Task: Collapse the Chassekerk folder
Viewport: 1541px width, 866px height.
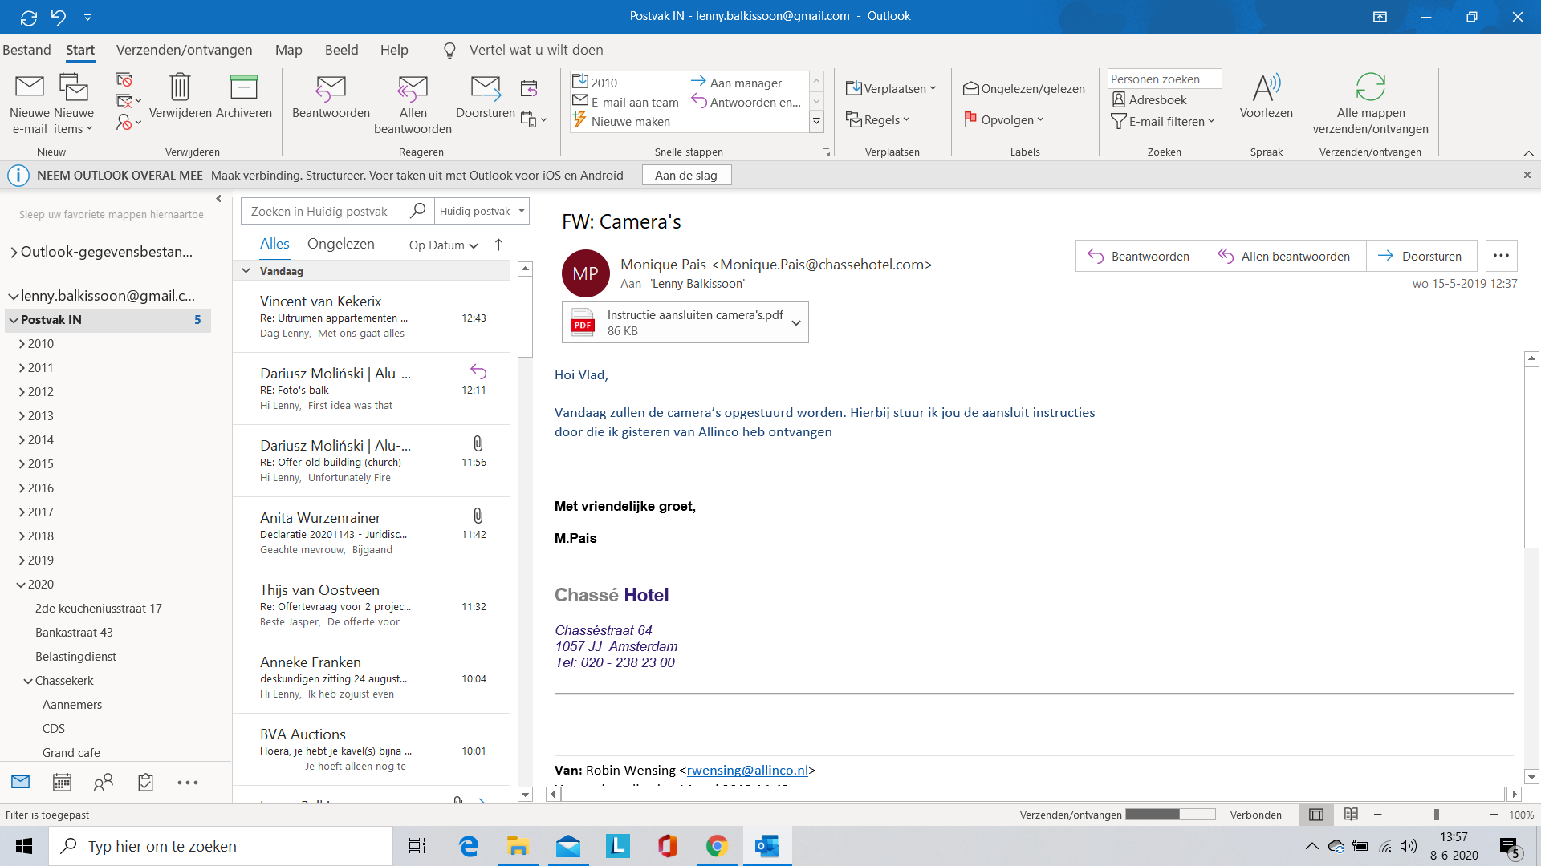Action: [29, 681]
